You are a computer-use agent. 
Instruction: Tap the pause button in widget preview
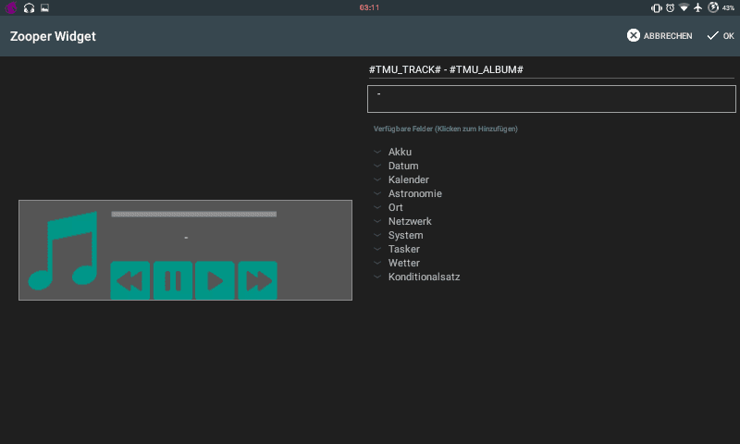click(x=173, y=280)
